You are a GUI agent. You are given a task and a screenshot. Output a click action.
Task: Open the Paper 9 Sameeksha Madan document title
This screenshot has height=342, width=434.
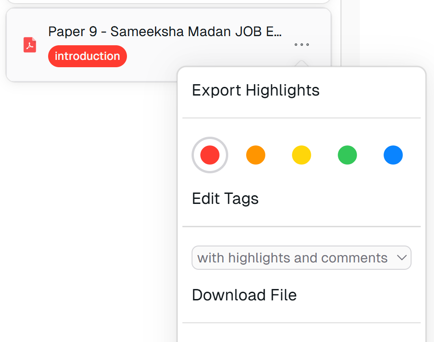point(165,31)
